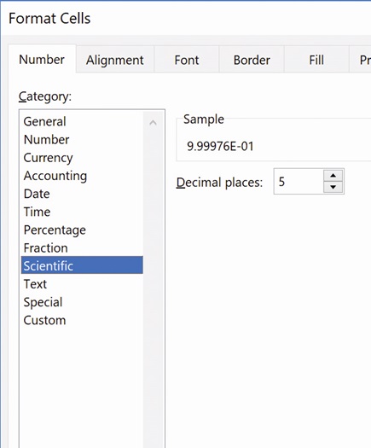Switch to the Alignment tab
The width and height of the screenshot is (371, 448).
(x=115, y=60)
